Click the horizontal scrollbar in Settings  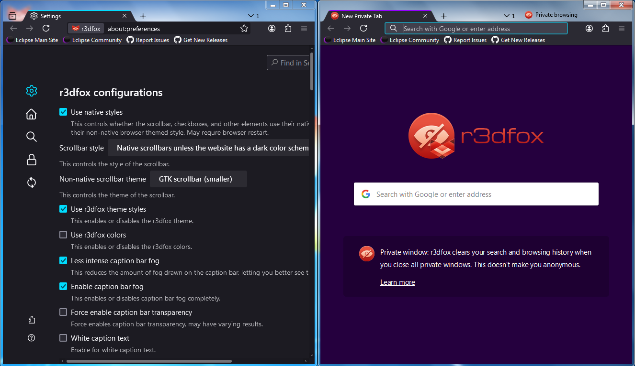148,361
